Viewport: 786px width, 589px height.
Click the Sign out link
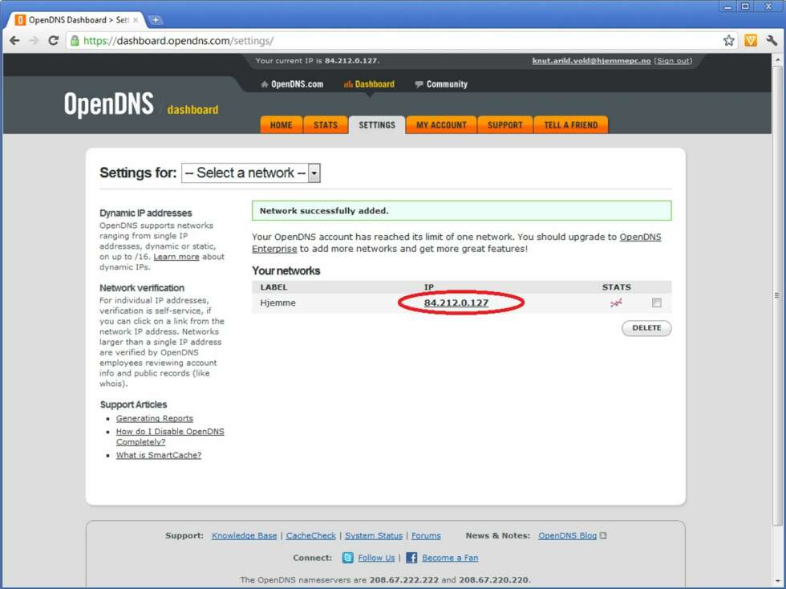click(x=673, y=61)
